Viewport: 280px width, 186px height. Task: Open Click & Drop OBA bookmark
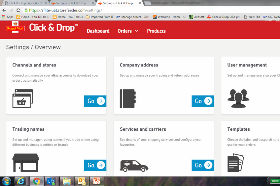click(224, 17)
